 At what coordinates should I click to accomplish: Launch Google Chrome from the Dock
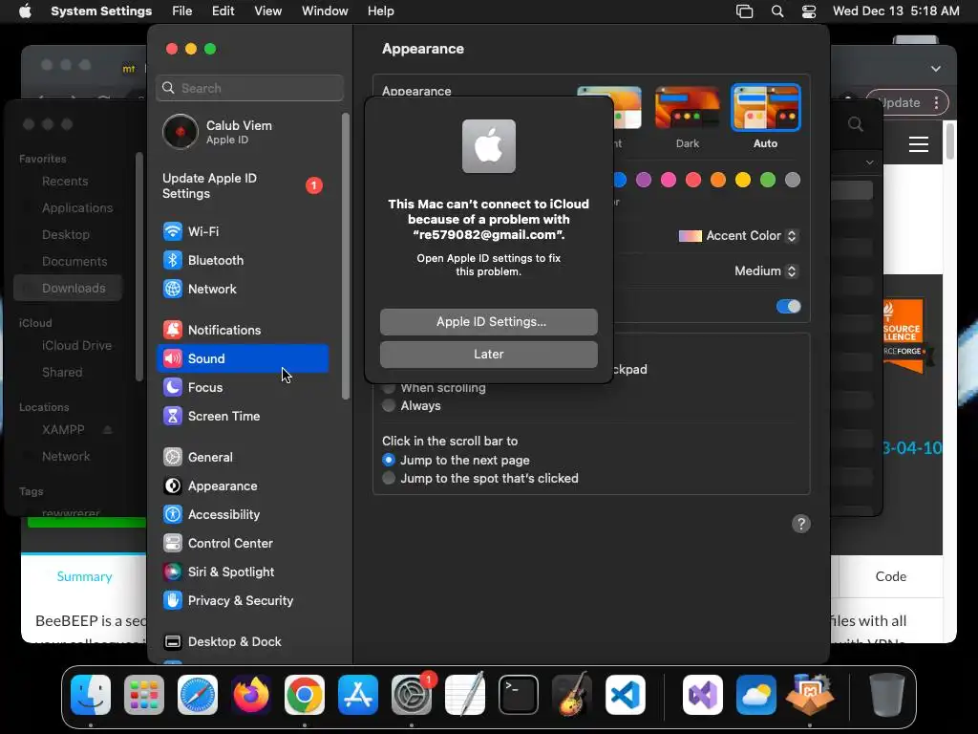coord(305,695)
